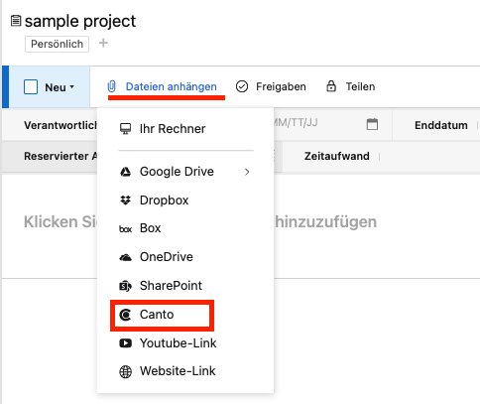Add a tag with the plus icon

[x=103, y=43]
